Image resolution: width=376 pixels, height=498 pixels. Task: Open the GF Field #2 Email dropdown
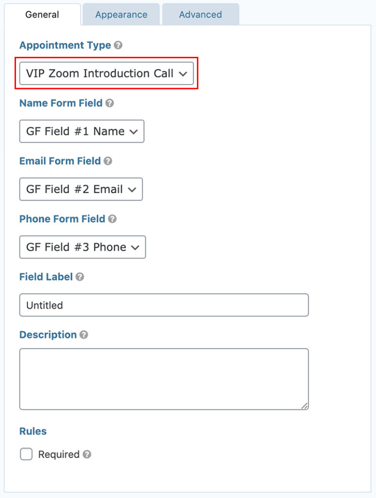[81, 189]
